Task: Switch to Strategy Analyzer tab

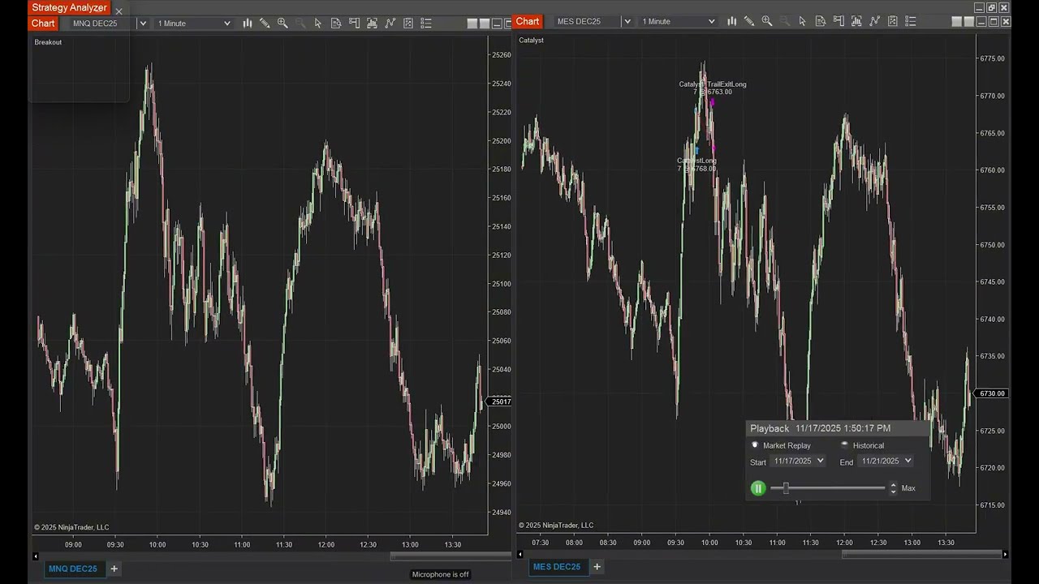Action: tap(69, 7)
